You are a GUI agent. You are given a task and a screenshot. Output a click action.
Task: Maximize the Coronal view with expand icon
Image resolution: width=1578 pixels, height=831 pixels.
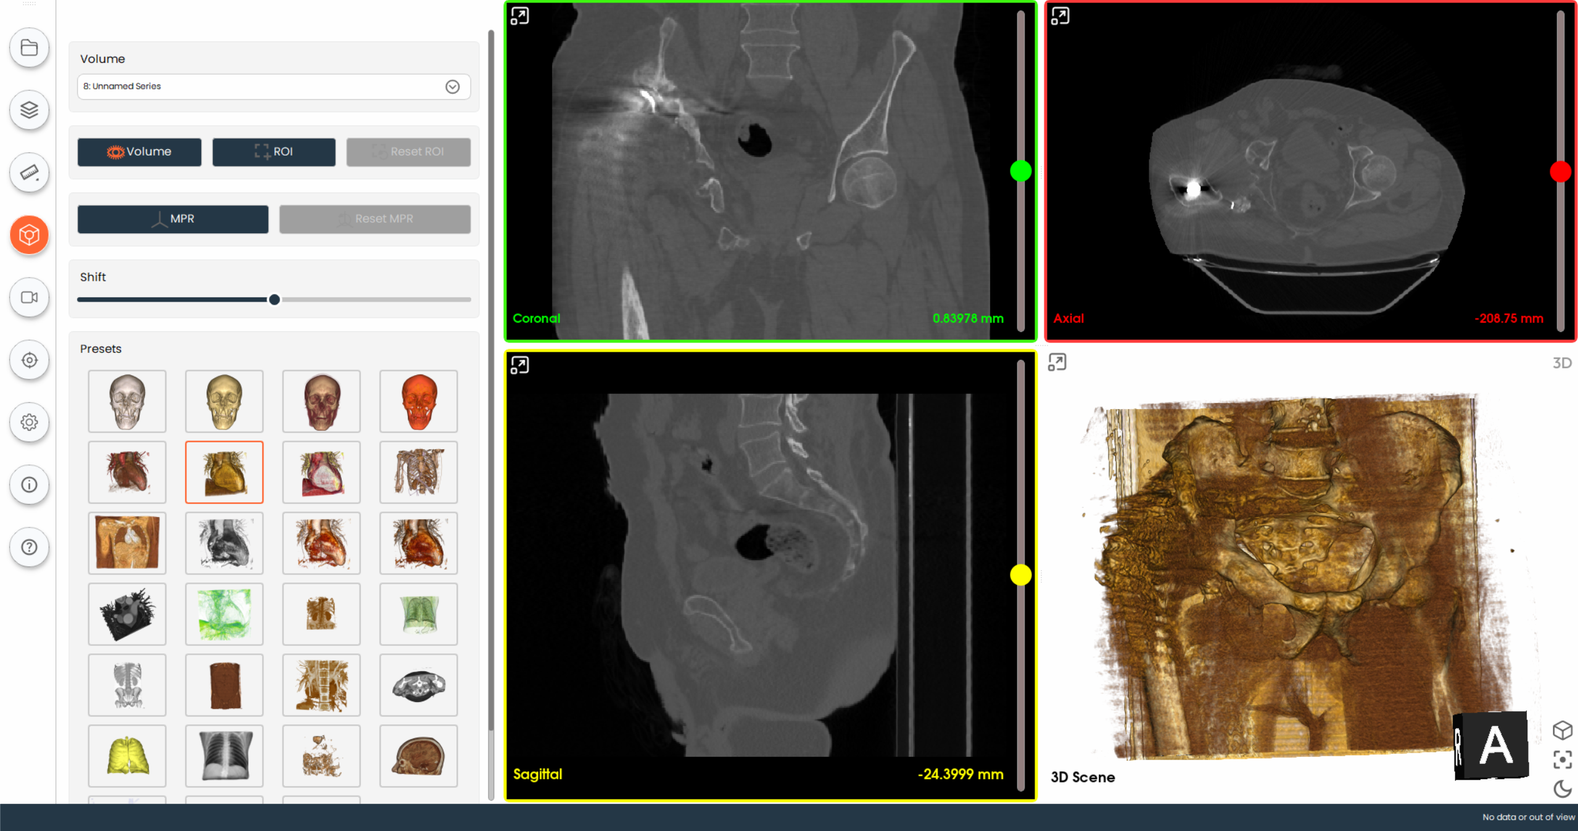coord(519,16)
